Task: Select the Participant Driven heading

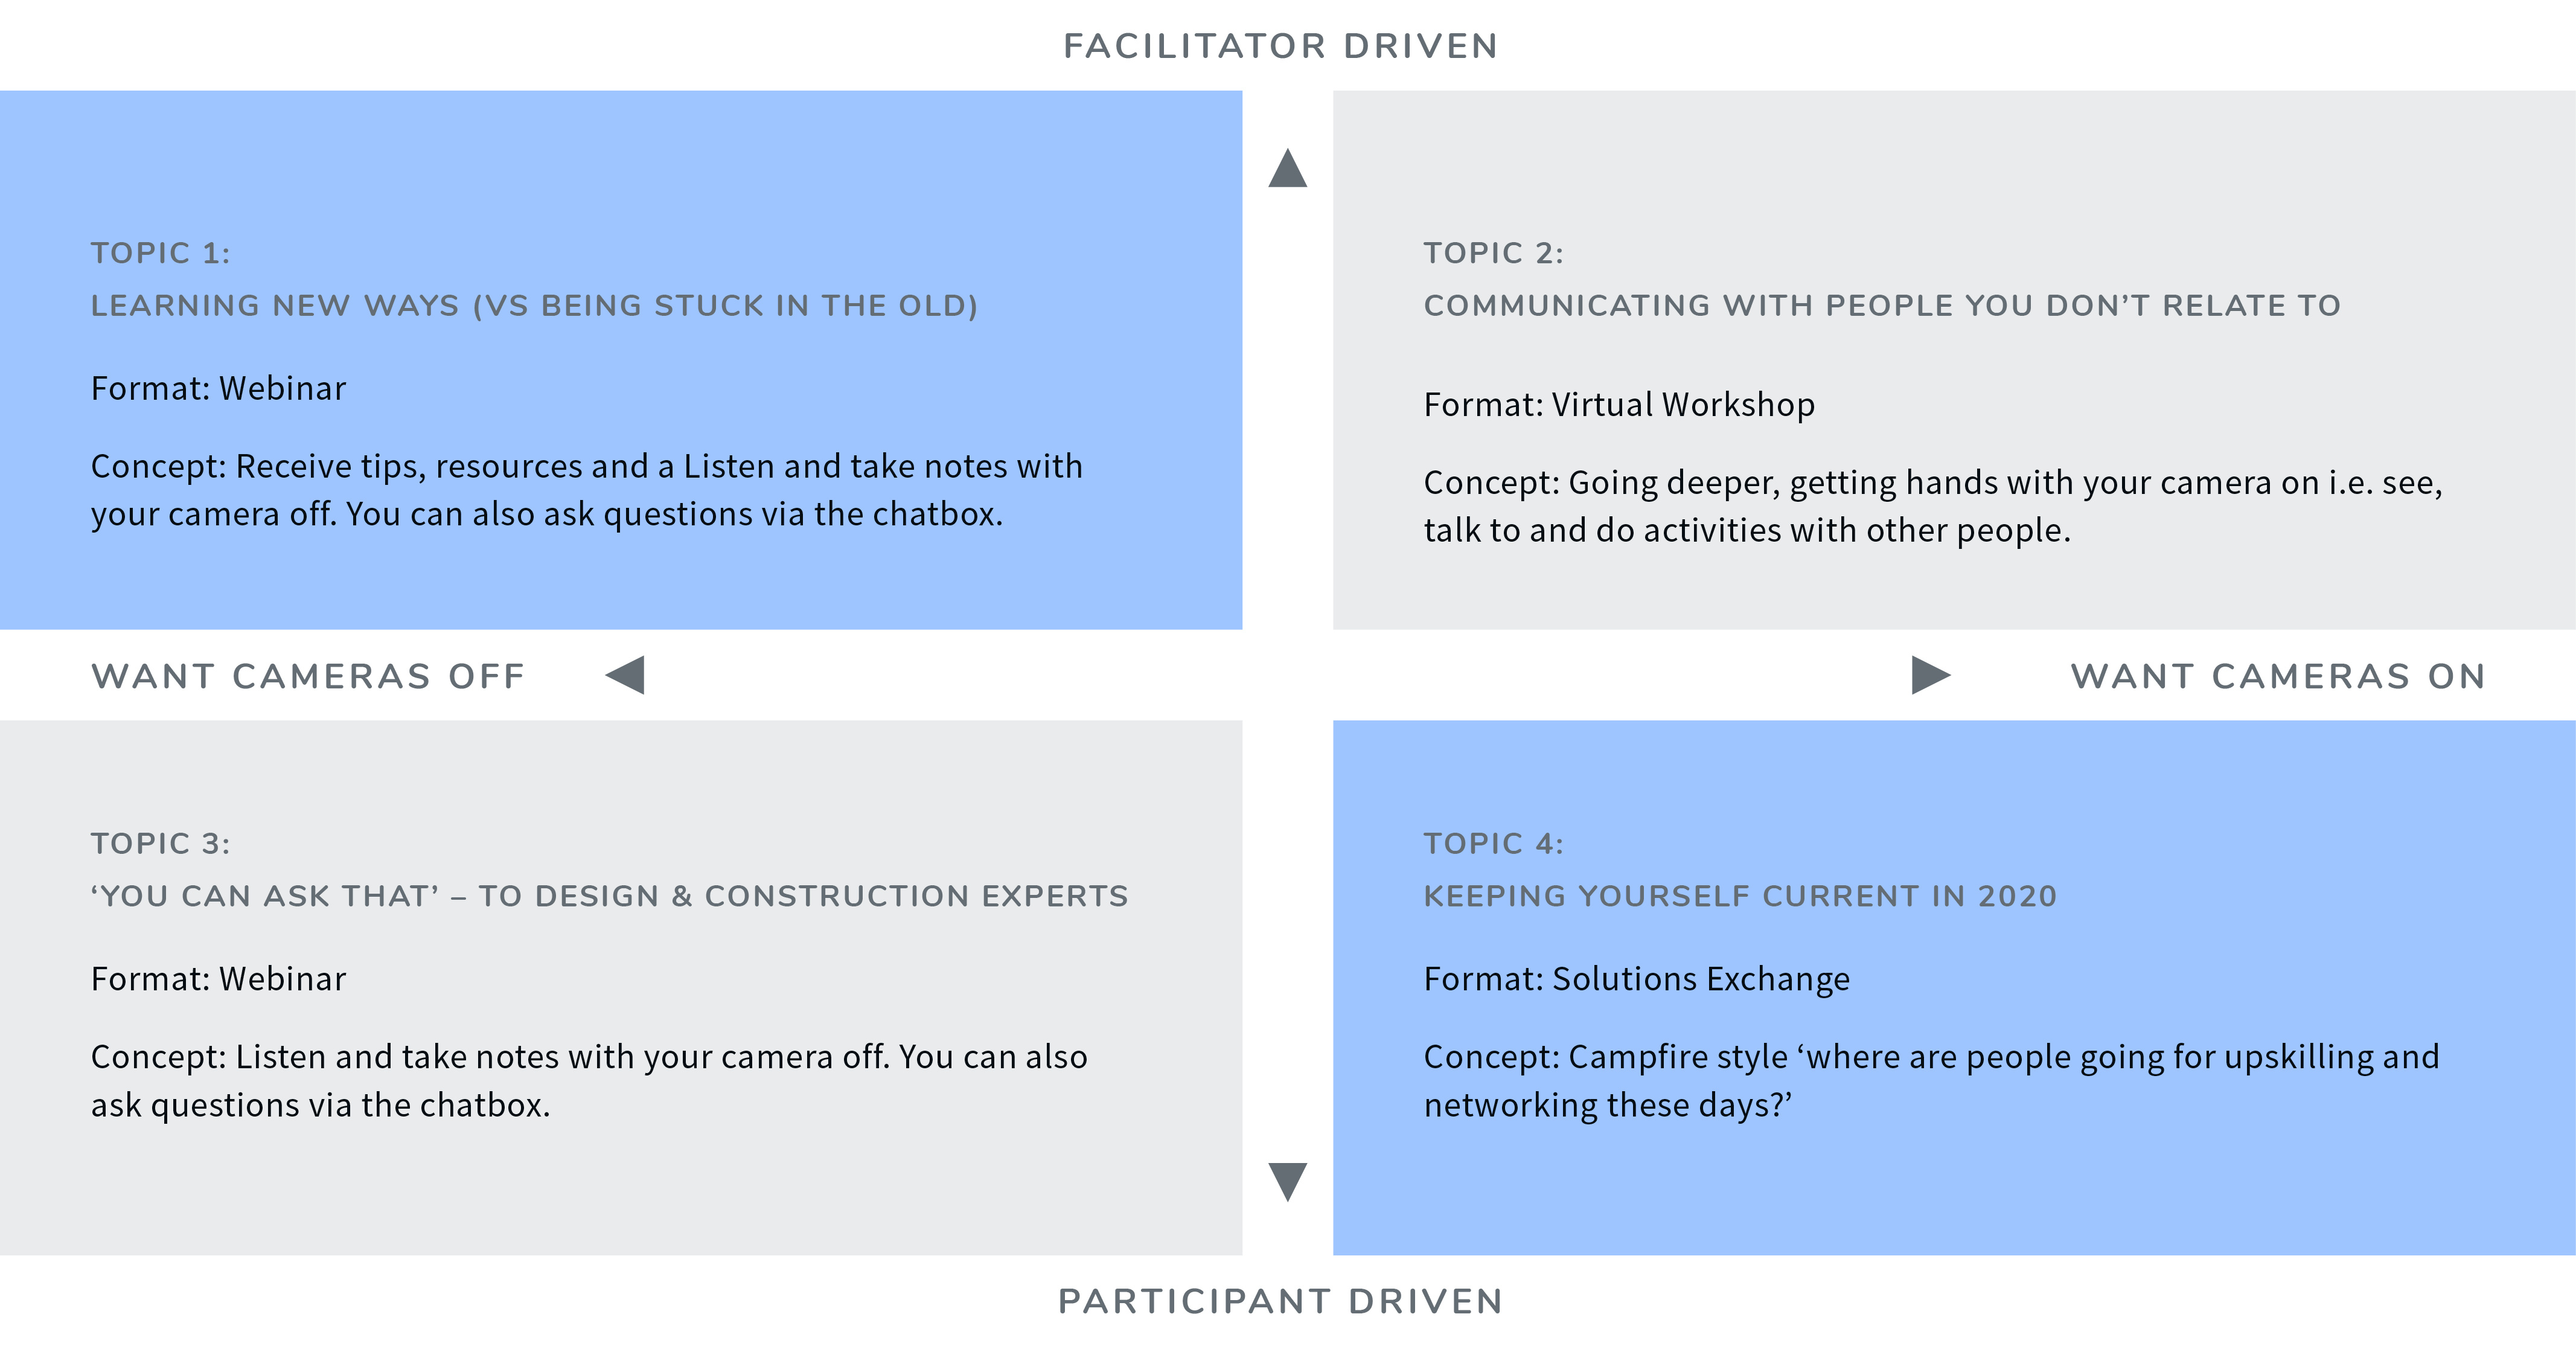Action: pyautogui.click(x=1281, y=1301)
